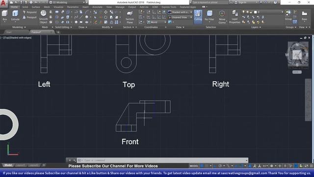314x177 pixels.
Task: Activate the Extrude tool
Action: [15, 16]
